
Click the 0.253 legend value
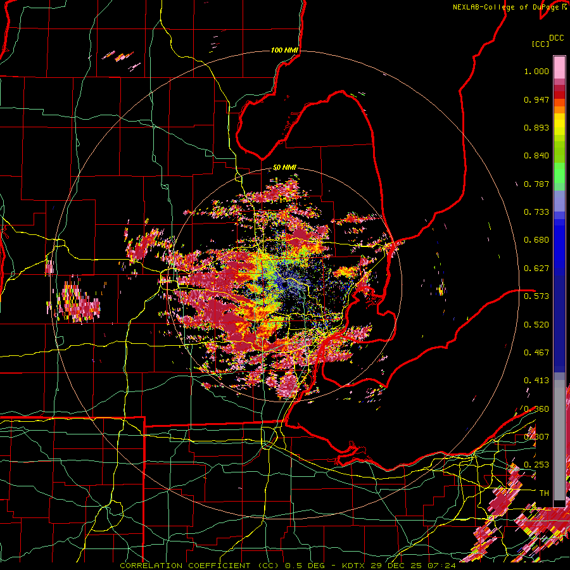[x=536, y=465]
